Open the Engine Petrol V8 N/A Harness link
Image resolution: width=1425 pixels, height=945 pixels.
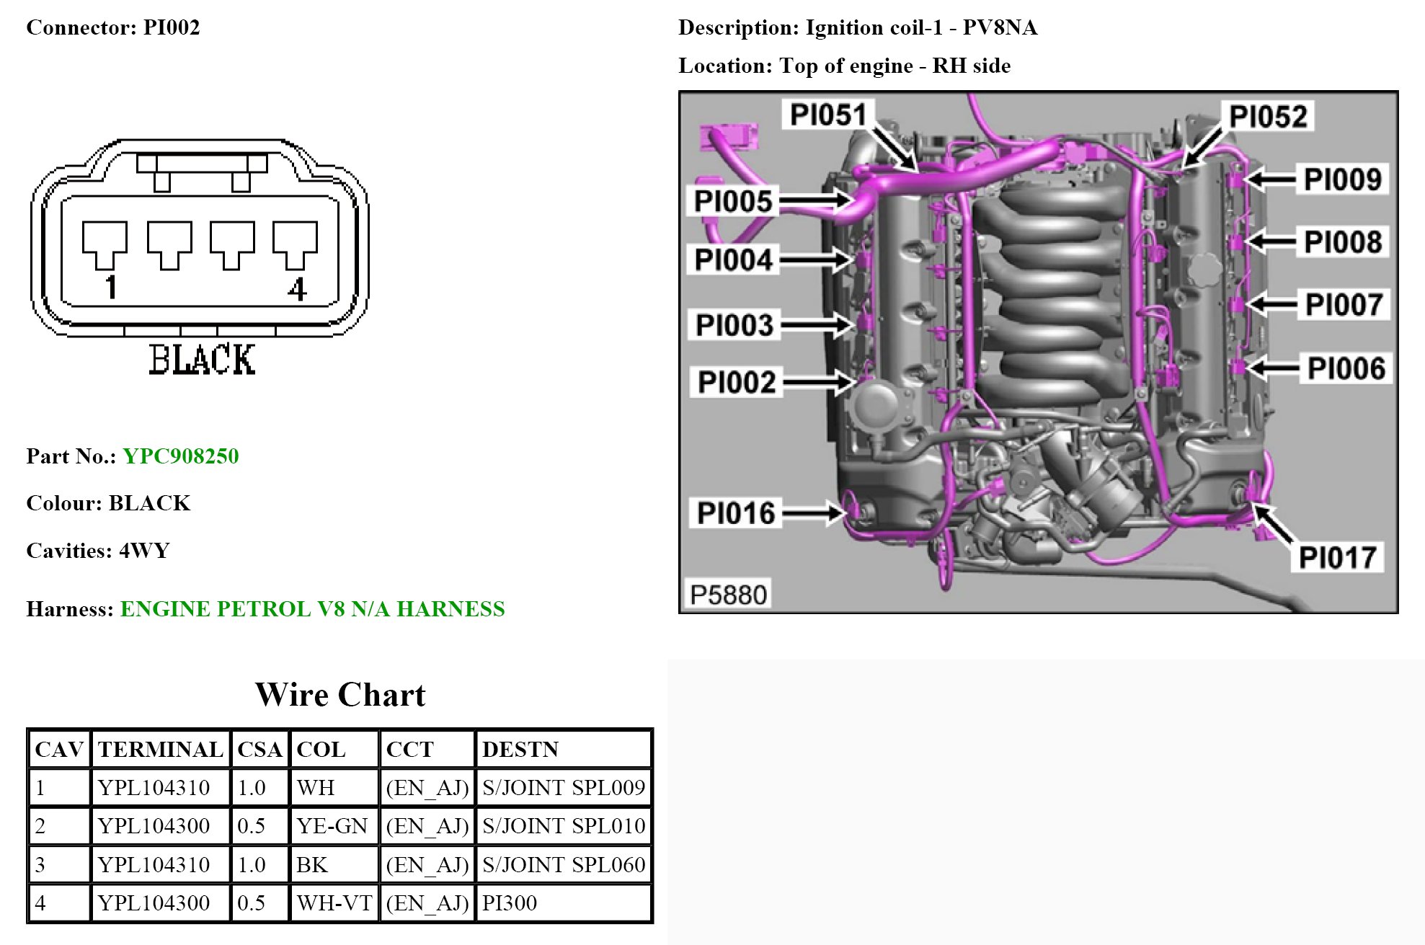(x=312, y=609)
